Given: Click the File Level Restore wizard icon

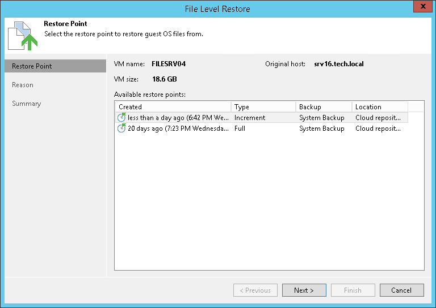Looking at the screenshot, I should (x=23, y=36).
